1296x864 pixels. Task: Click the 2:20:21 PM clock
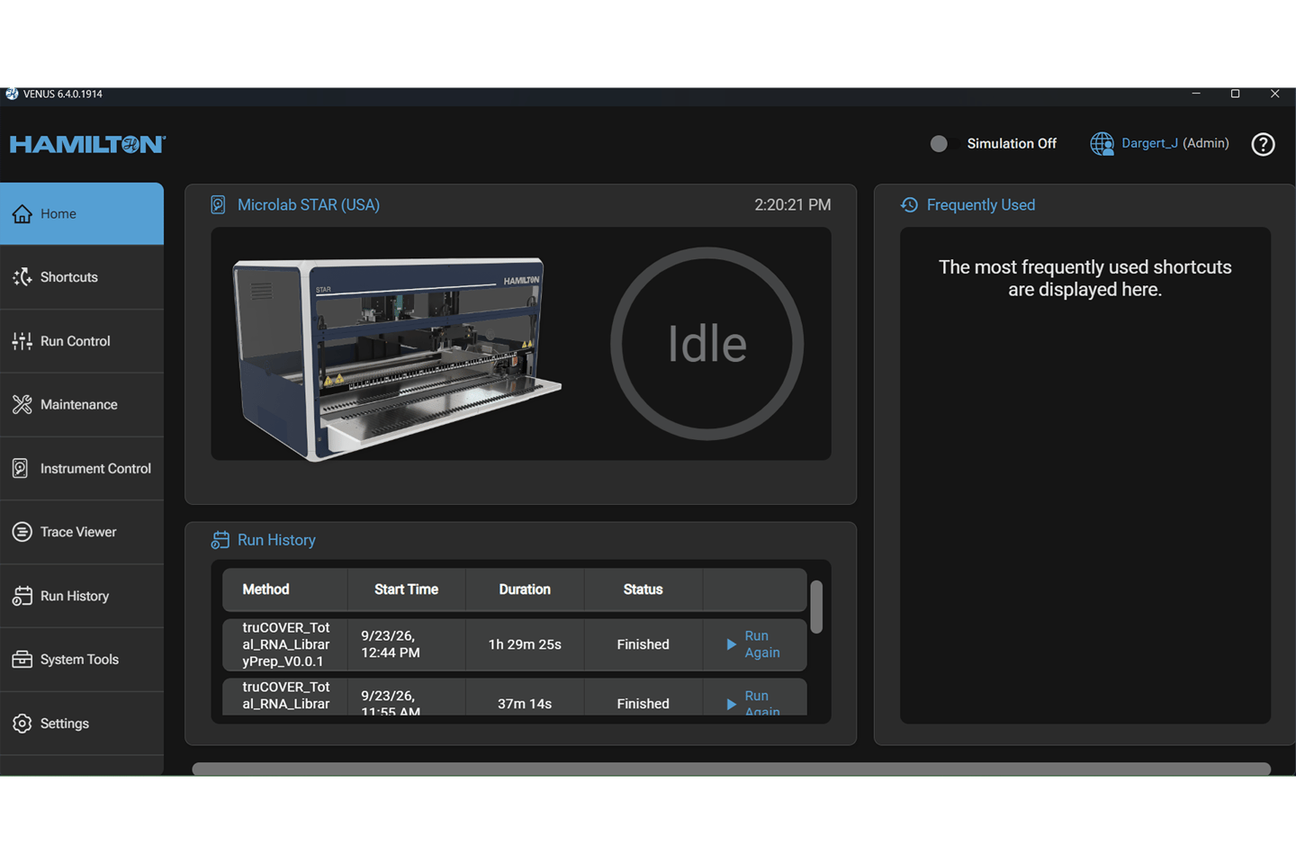pos(792,205)
